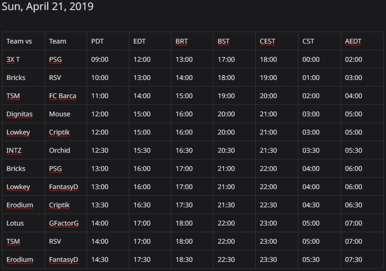Click the 12:30 PDT time cell

point(108,150)
